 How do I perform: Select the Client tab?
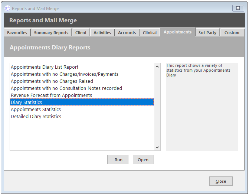point(81,33)
